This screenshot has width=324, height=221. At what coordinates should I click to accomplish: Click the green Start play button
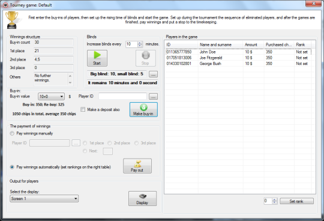click(97, 58)
